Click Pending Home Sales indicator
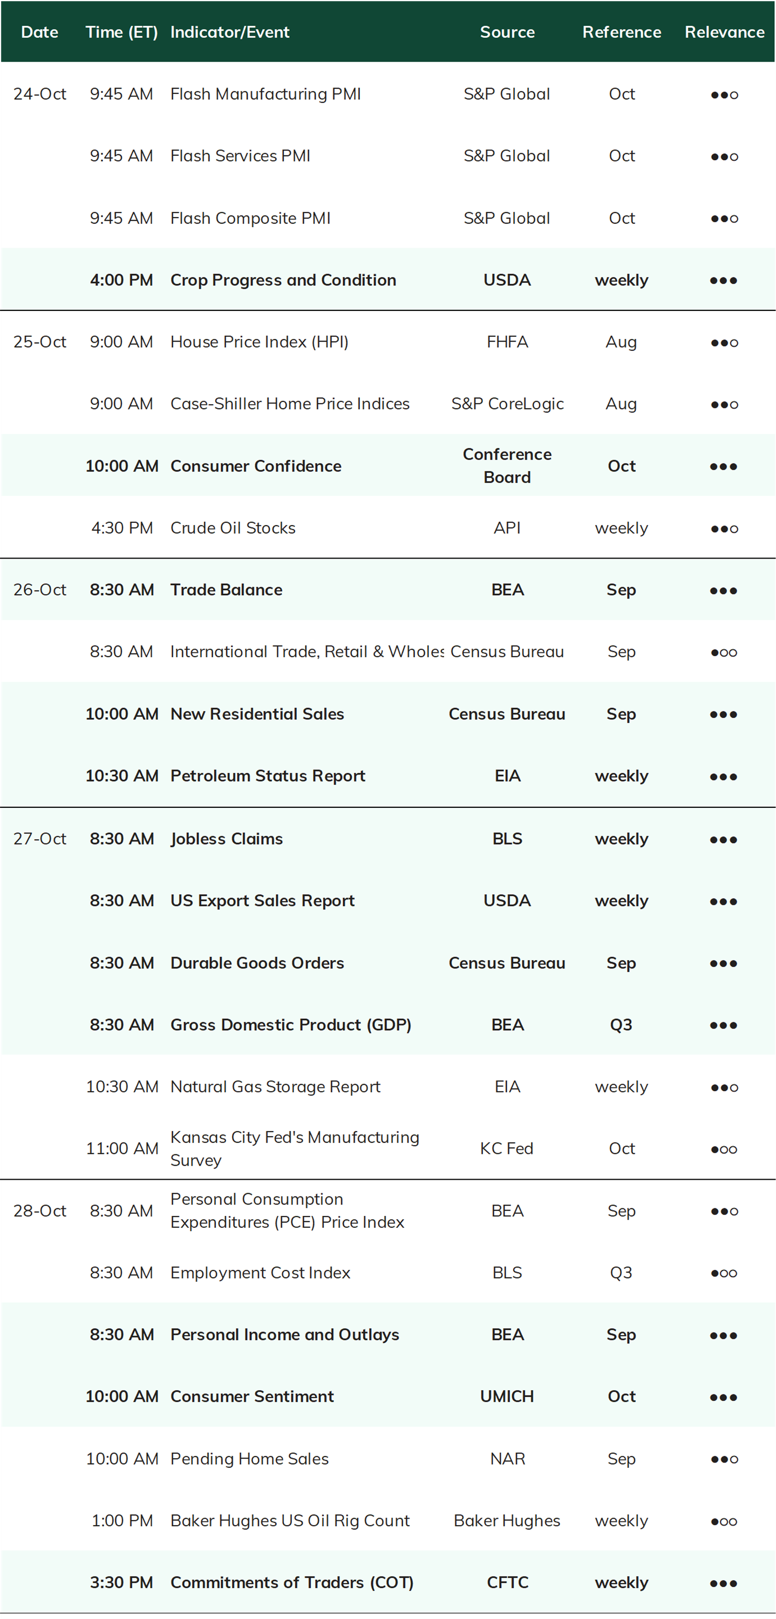This screenshot has width=776, height=1619. pos(249,1458)
